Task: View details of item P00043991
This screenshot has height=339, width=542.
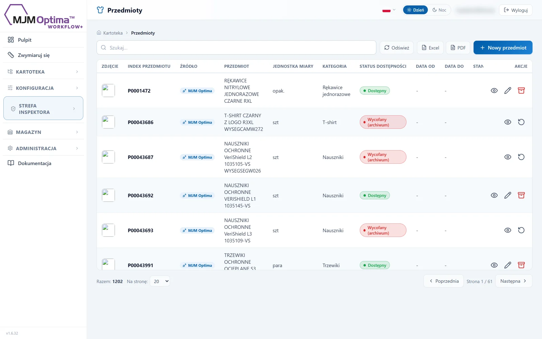Action: (494, 265)
